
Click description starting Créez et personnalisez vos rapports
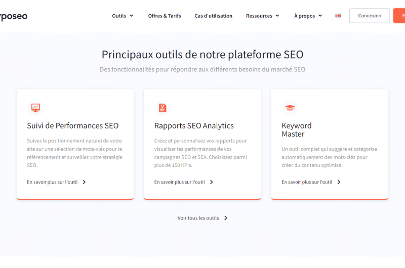point(200,153)
